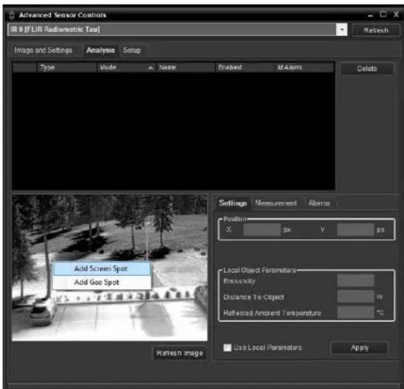Delete the selected analysis entry
Image resolution: width=404 pixels, height=389 pixels.
367,69
